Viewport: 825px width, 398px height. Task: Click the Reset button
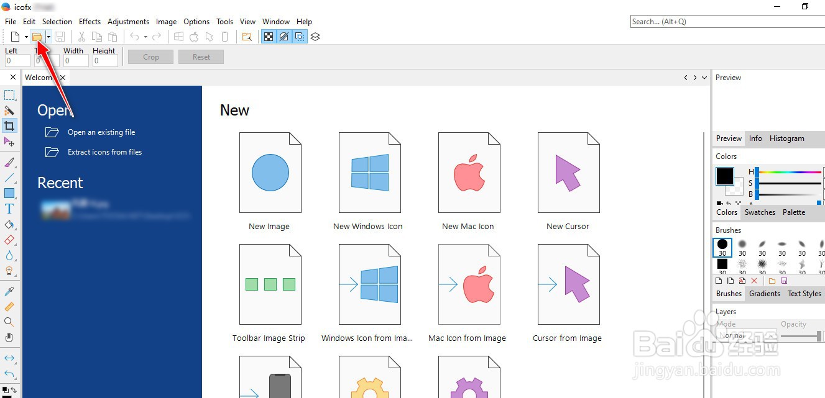point(201,57)
